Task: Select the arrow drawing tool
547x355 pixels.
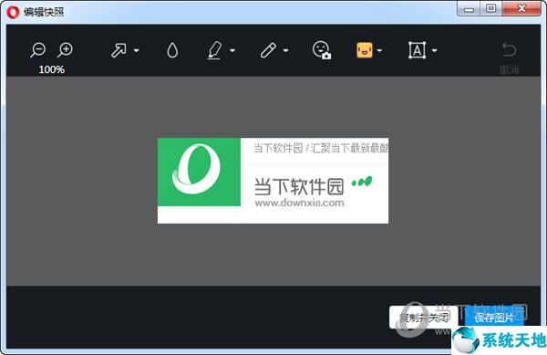Action: point(119,50)
